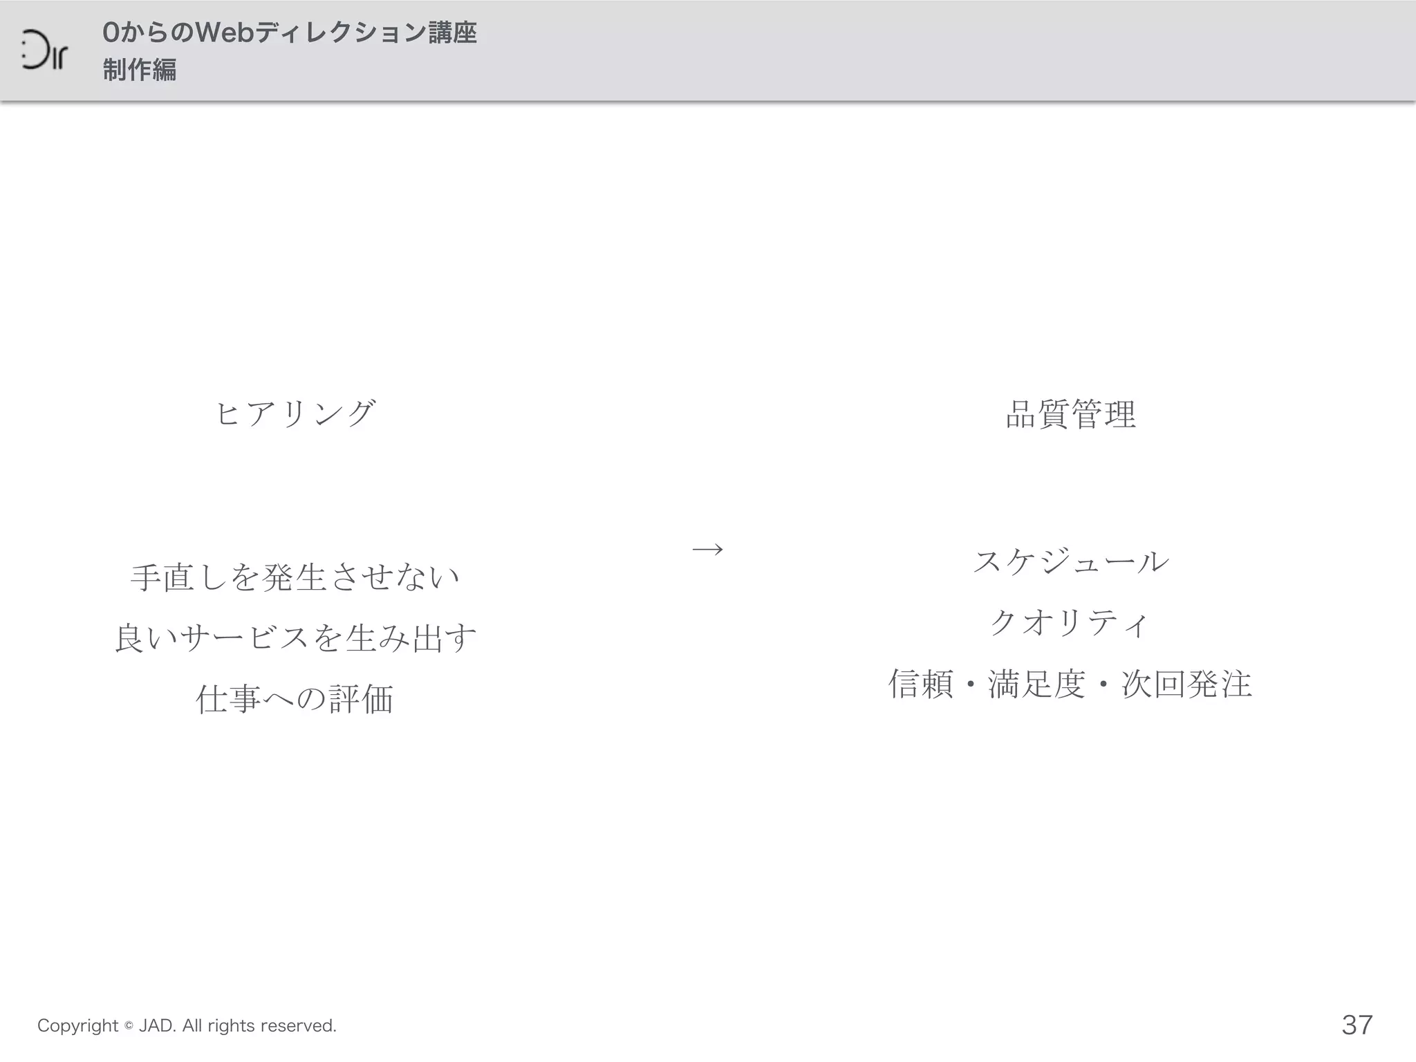
Task: Click the text '手直しを発生させない'
Action: pos(295,577)
